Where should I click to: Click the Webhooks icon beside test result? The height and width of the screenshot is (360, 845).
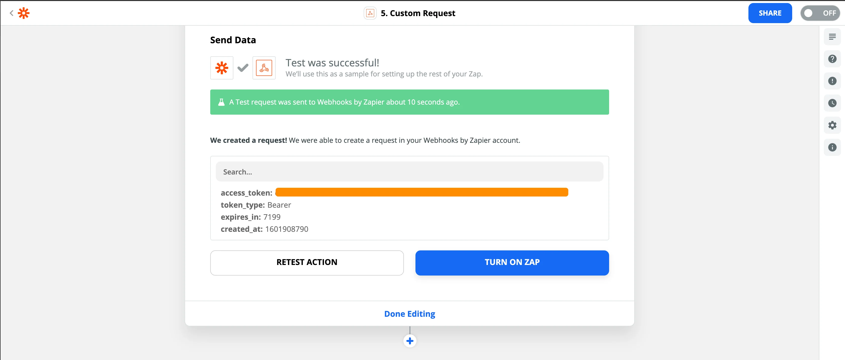(x=264, y=68)
